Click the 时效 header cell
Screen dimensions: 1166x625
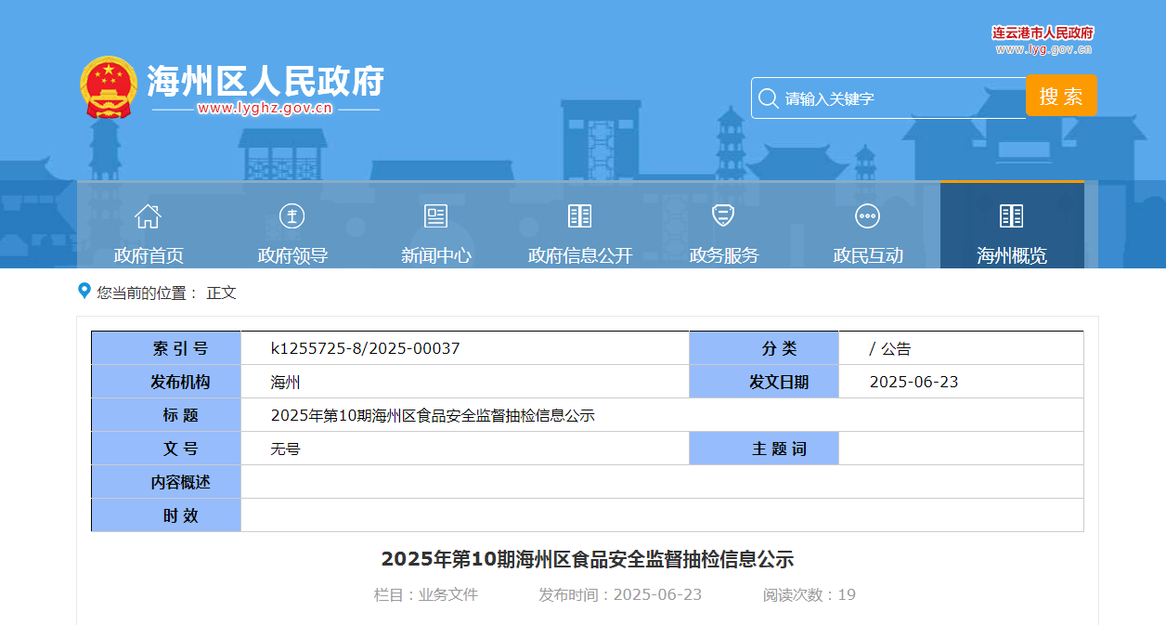(166, 515)
